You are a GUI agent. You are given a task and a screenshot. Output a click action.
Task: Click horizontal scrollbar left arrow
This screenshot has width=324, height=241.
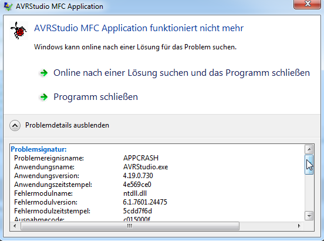[x=15, y=226]
